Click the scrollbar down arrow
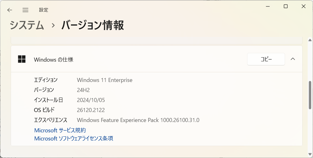Screen dimensions: 313x158 point(310,154)
